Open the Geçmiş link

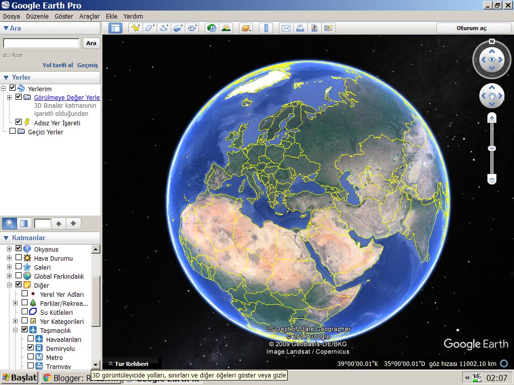[87, 65]
